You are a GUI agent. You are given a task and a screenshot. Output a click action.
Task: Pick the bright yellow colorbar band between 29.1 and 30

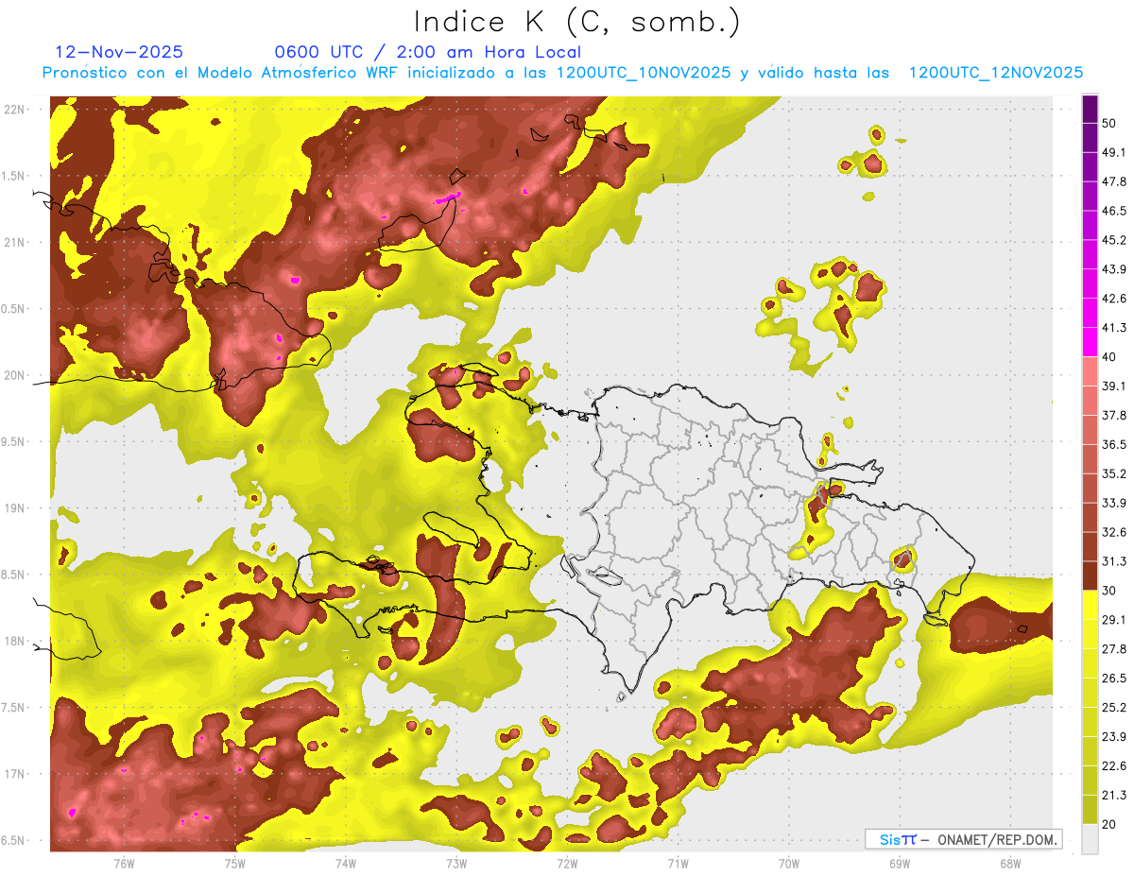pyautogui.click(x=1090, y=606)
